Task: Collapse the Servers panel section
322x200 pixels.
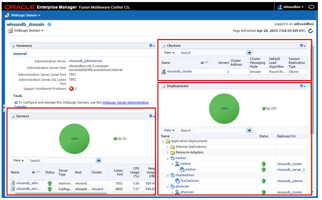Action: point(13,116)
